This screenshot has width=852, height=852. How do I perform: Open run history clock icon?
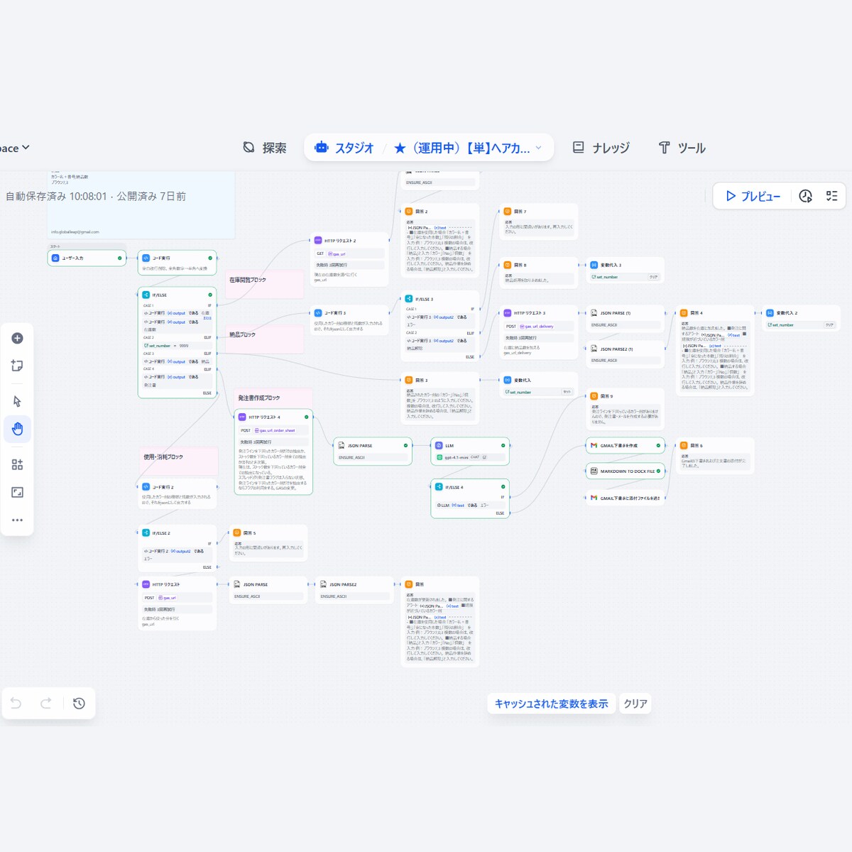click(805, 196)
